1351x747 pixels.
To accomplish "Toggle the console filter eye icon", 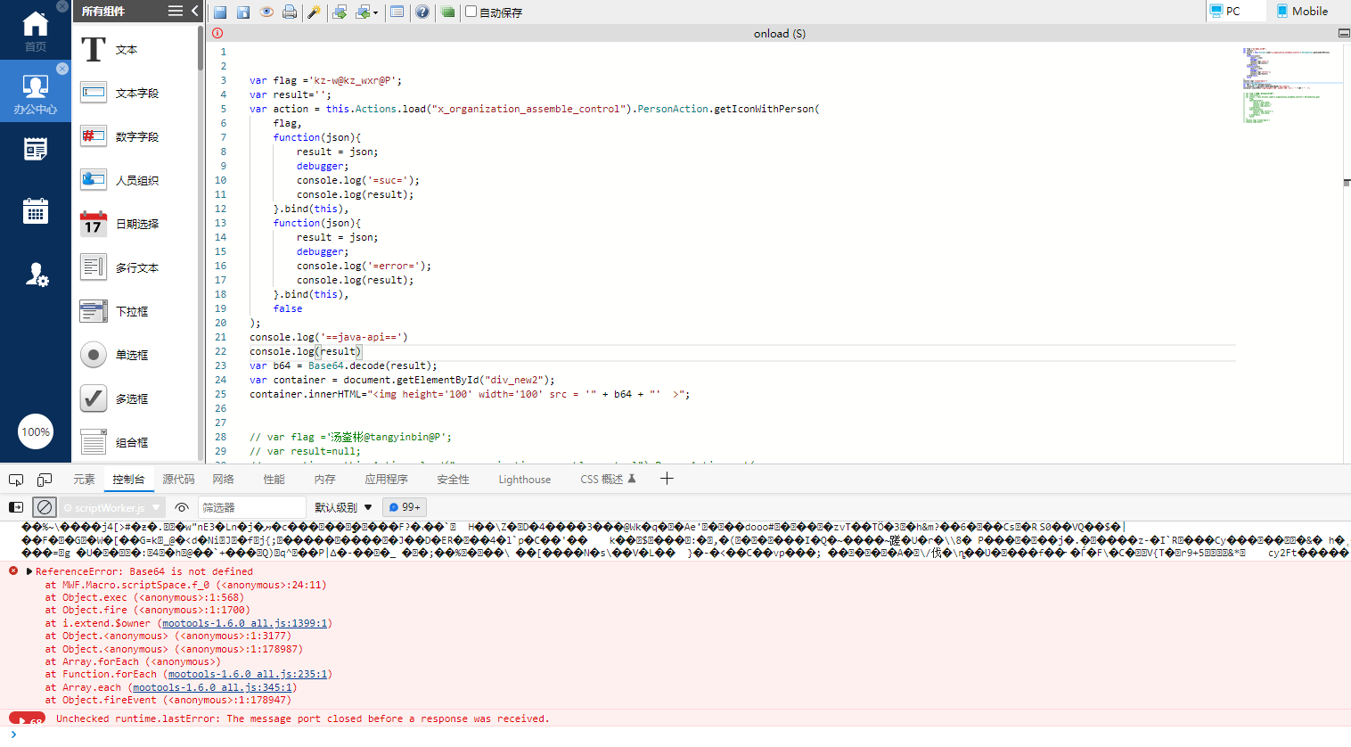I will 182,506.
